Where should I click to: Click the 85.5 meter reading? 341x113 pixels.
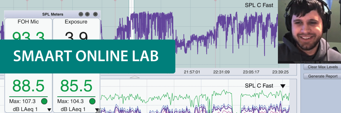click(x=76, y=86)
